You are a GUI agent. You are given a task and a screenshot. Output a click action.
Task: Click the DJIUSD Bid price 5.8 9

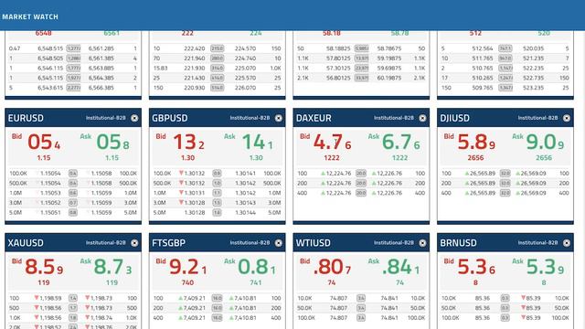point(476,143)
